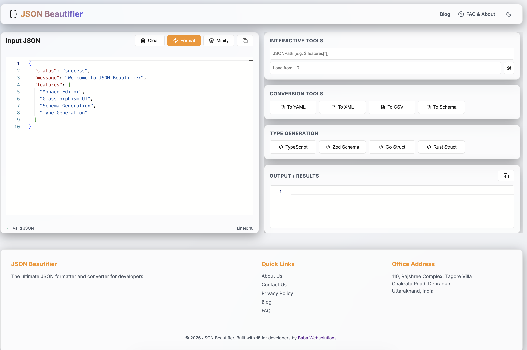
Task: Open Blog in top navigation
Action: (445, 14)
